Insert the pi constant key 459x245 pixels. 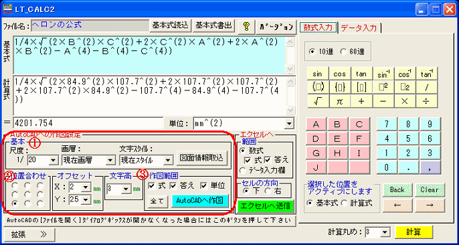[x=340, y=101]
